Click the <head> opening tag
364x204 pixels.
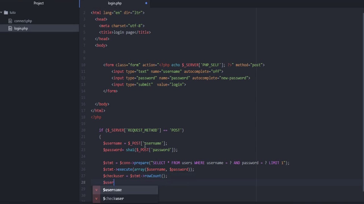click(x=101, y=19)
